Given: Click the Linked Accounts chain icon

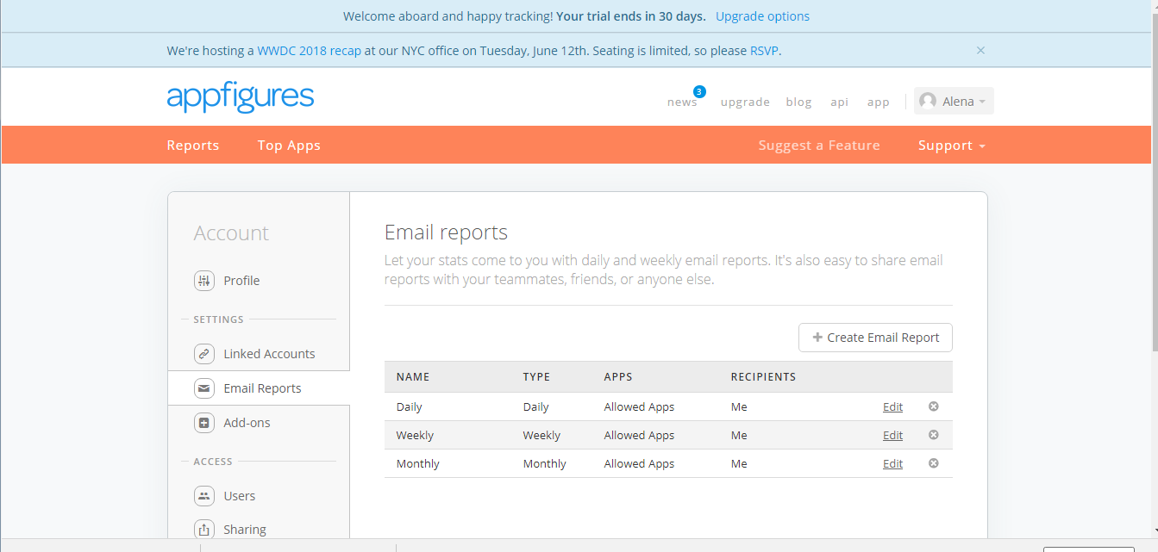Looking at the screenshot, I should pyautogui.click(x=204, y=354).
